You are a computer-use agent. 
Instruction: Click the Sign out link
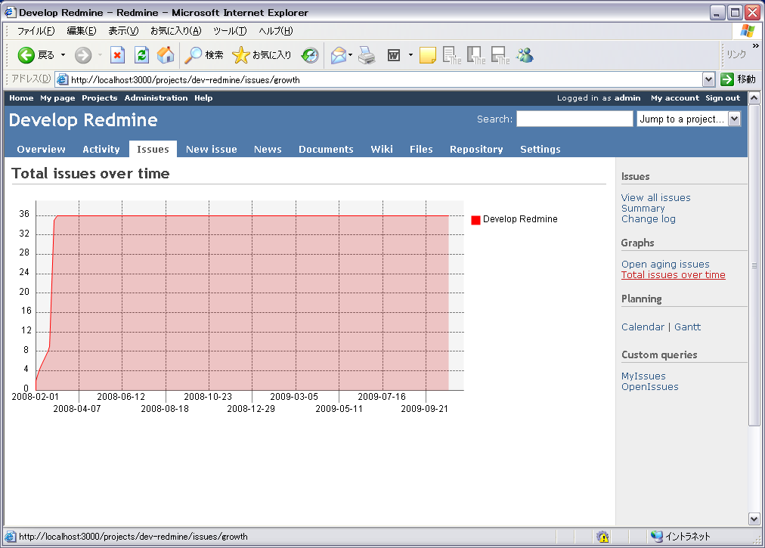(723, 98)
